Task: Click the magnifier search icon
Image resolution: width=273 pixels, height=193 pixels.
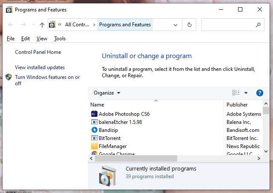Action: (258, 25)
